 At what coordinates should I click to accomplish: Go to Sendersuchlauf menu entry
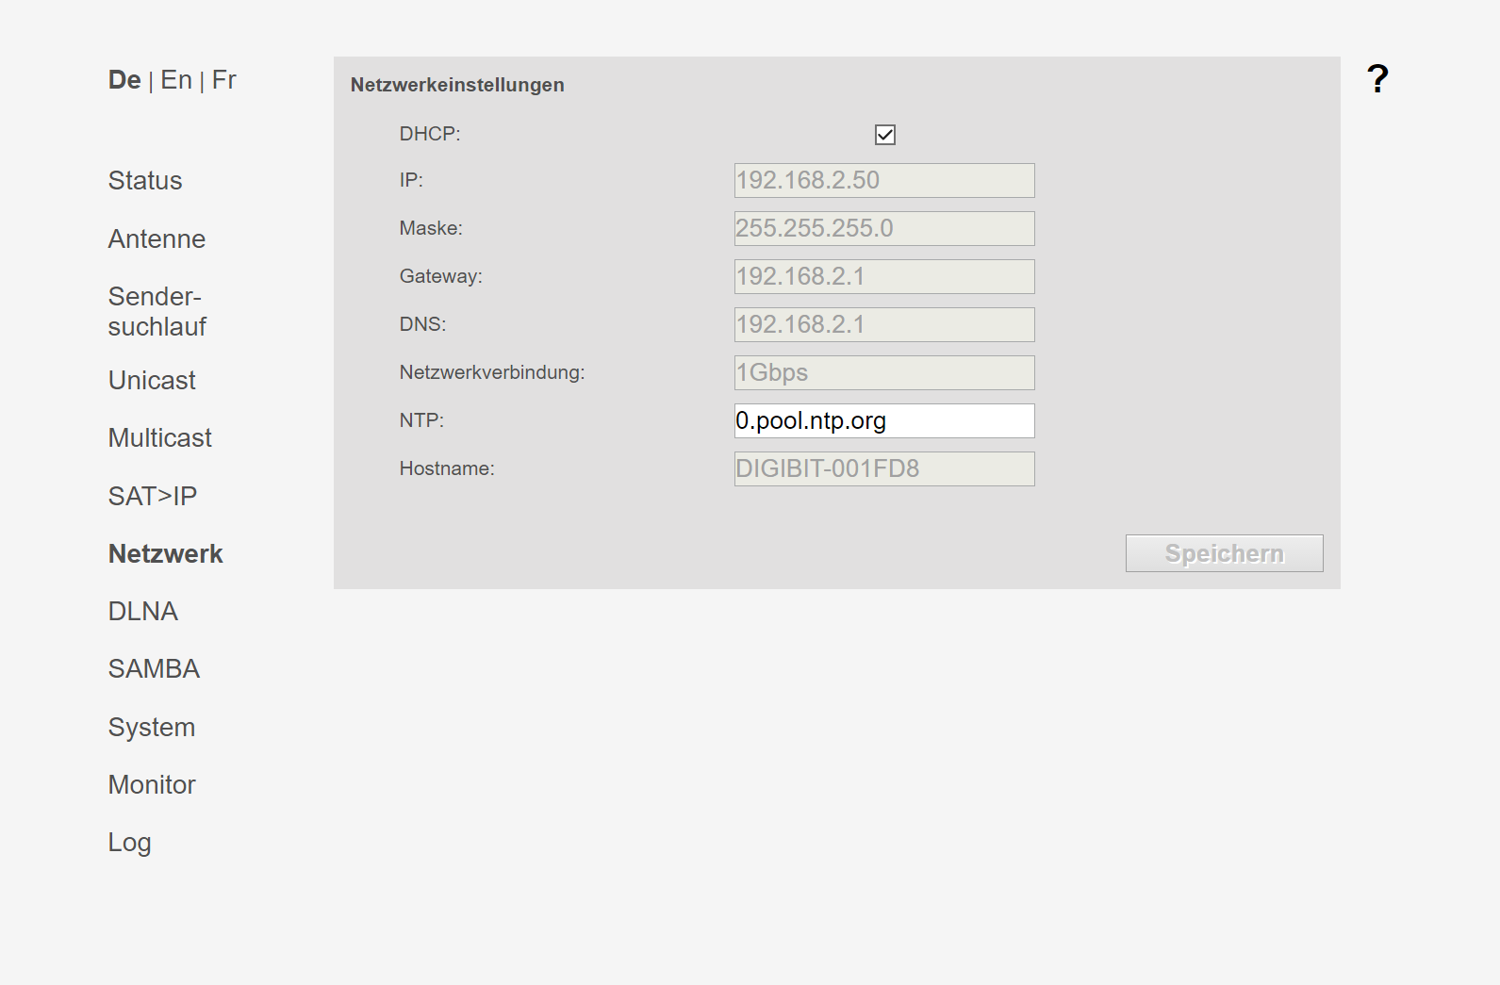tap(157, 311)
